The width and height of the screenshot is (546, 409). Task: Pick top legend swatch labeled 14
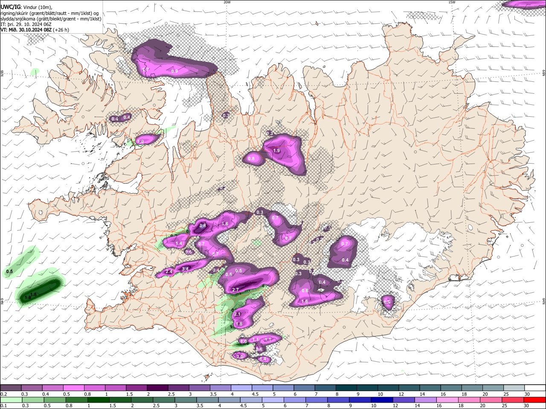430,388
